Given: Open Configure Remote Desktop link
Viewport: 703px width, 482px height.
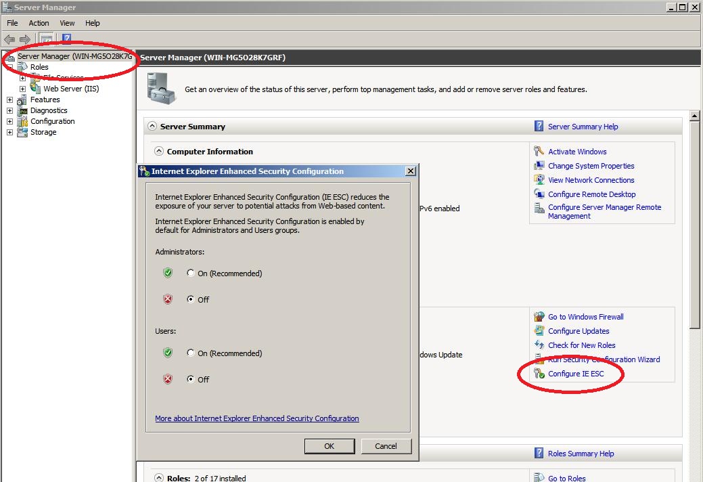Looking at the screenshot, I should point(592,194).
